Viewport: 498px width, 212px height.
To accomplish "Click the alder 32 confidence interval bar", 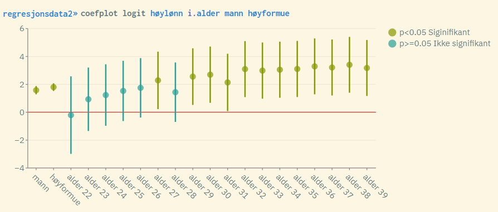I will coord(245,69).
